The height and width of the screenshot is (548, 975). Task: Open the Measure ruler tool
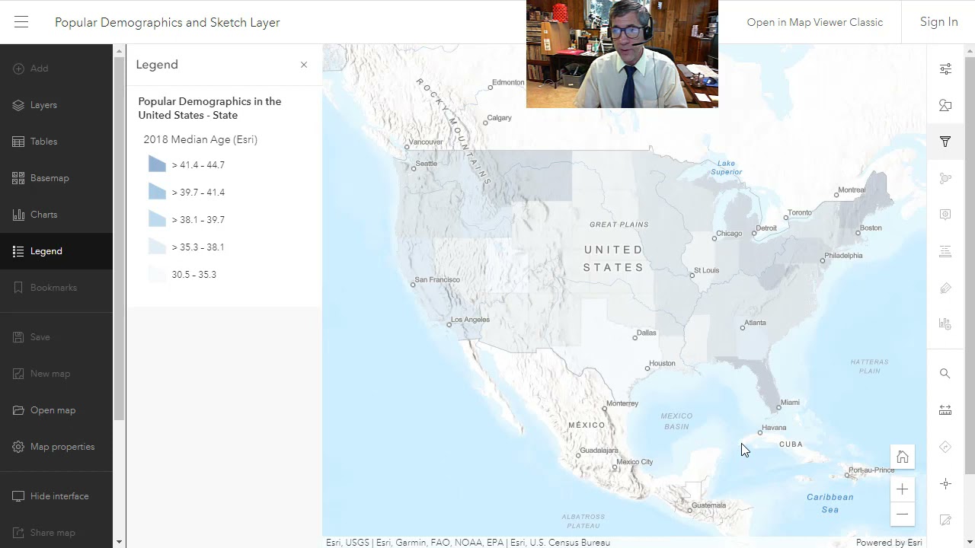click(945, 410)
